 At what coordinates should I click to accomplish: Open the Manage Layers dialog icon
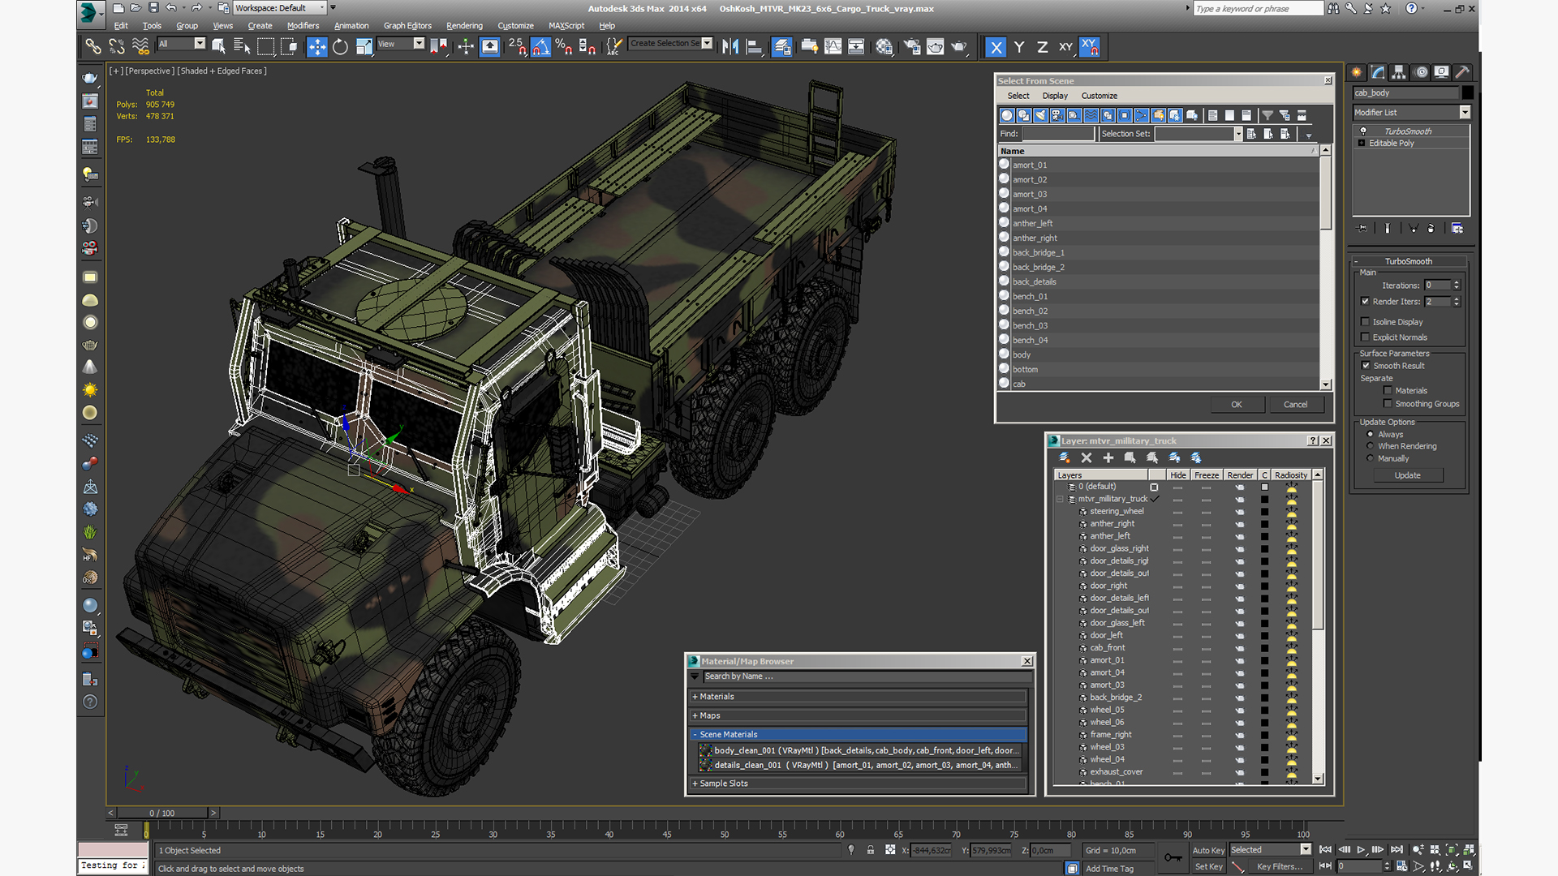pyautogui.click(x=782, y=47)
